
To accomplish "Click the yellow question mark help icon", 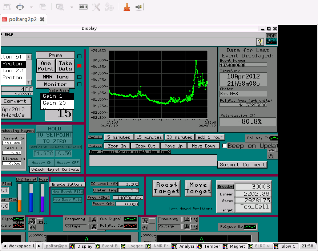I will [x=260, y=42].
